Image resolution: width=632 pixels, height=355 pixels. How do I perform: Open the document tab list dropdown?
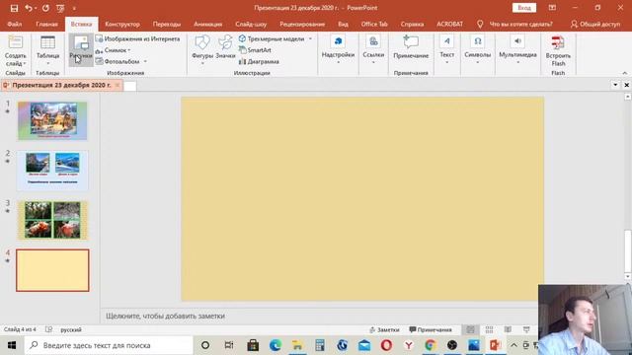pos(615,85)
